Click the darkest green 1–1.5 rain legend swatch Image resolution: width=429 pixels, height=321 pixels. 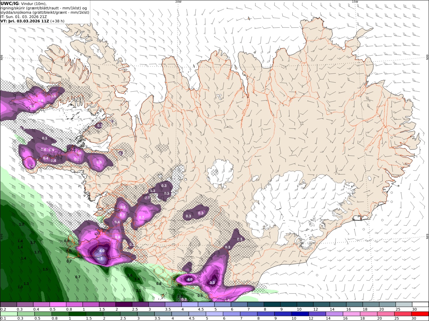pos(77,314)
